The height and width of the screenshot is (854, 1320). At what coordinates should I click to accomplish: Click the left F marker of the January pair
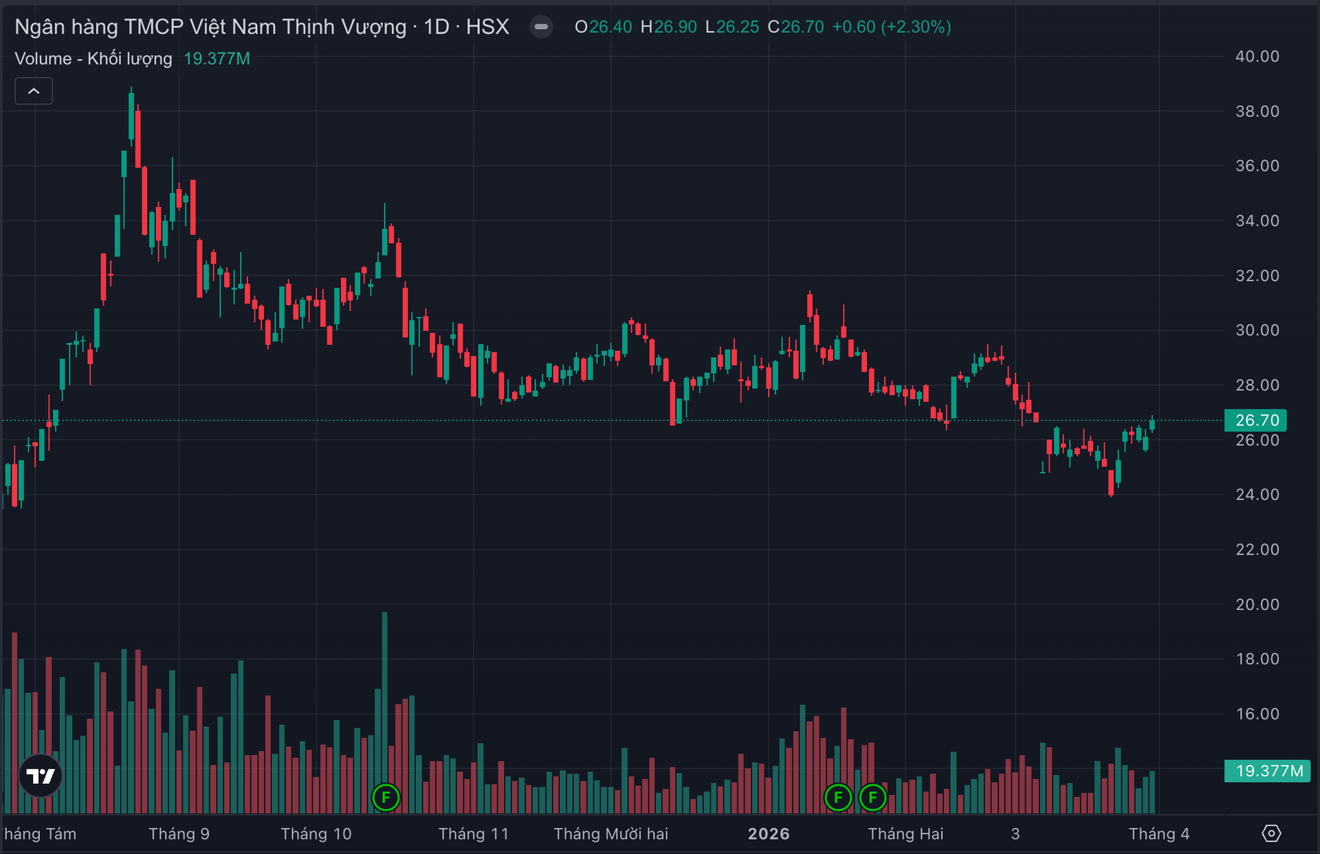click(x=838, y=798)
